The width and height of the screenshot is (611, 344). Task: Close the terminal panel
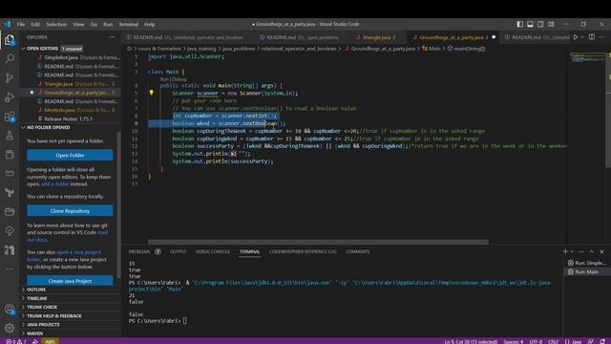(x=601, y=251)
